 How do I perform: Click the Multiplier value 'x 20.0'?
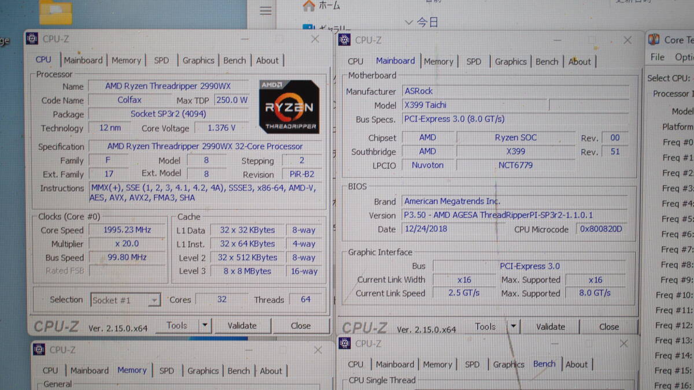click(127, 244)
